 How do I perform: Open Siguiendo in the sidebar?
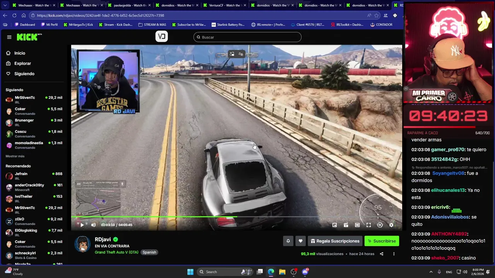coord(24,74)
